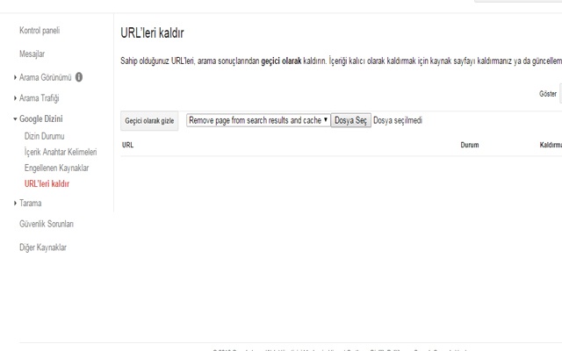This screenshot has height=351, width=562.
Task: Collapse Google Dizini section arrow
Action: point(15,119)
